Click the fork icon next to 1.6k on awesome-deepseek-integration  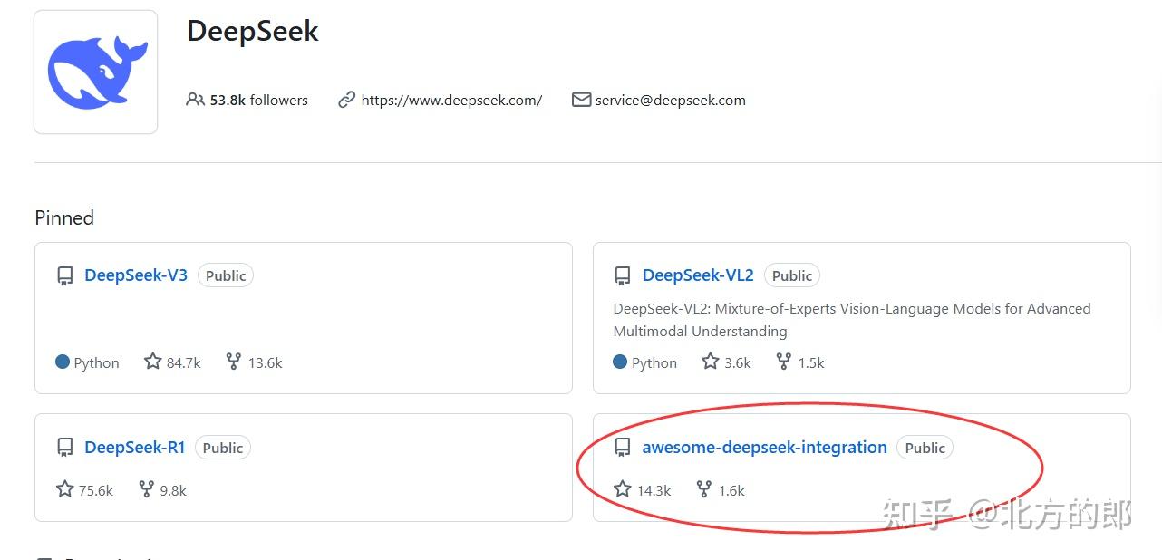pos(703,489)
